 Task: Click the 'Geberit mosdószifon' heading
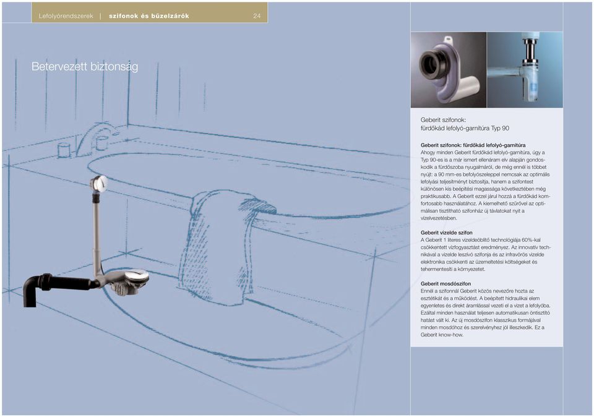(x=446, y=284)
